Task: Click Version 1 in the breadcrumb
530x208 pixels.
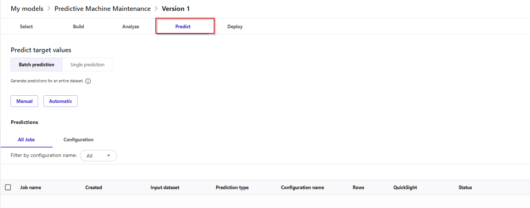Action: 176,9
